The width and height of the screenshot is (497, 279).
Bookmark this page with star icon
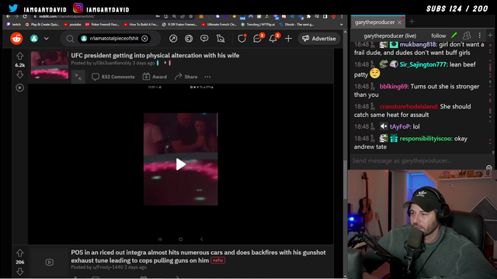(191, 16)
